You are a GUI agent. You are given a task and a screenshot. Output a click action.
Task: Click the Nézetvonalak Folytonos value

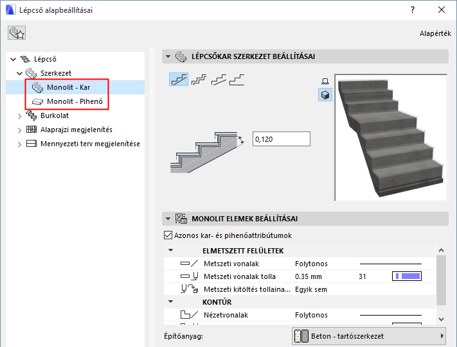tap(311, 315)
